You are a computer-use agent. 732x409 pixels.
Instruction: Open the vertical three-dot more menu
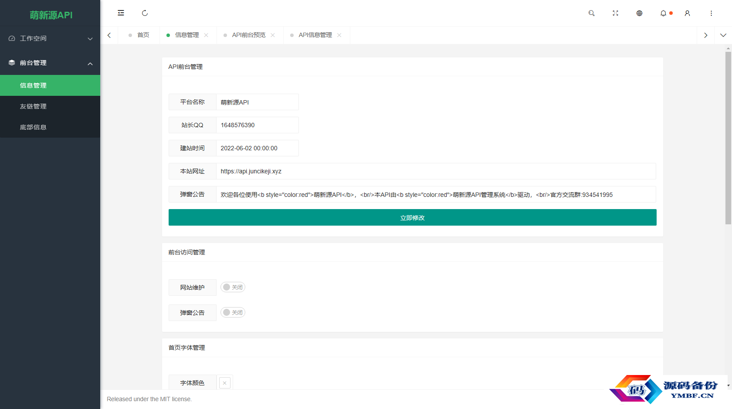pos(711,13)
